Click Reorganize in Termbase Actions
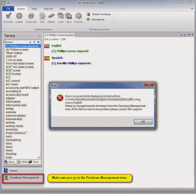The width and height of the screenshot is (196, 194). [x=96, y=20]
